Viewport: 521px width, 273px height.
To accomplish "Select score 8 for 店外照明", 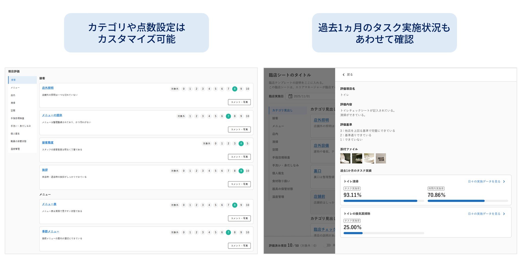I will coord(234,89).
